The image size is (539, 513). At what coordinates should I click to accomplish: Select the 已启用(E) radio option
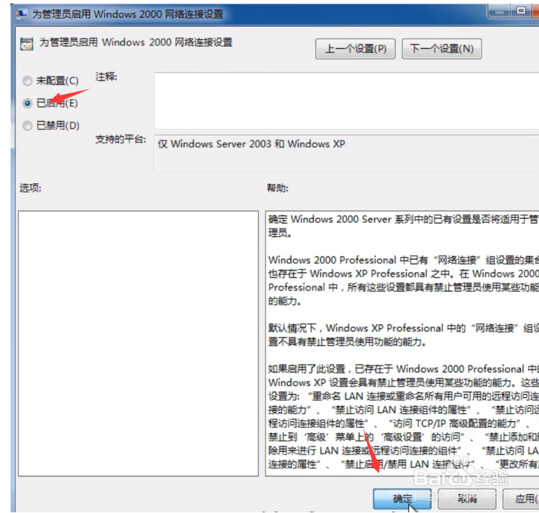tap(27, 103)
